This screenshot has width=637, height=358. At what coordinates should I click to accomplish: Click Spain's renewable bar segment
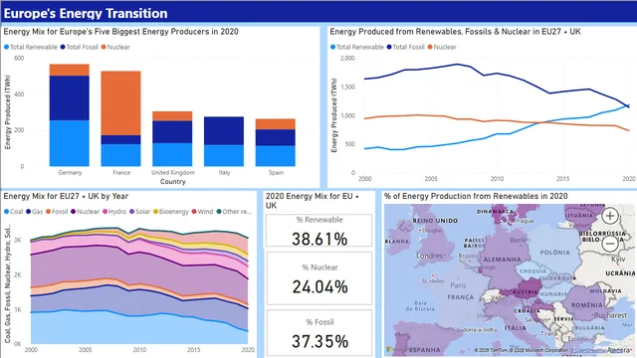(x=276, y=156)
